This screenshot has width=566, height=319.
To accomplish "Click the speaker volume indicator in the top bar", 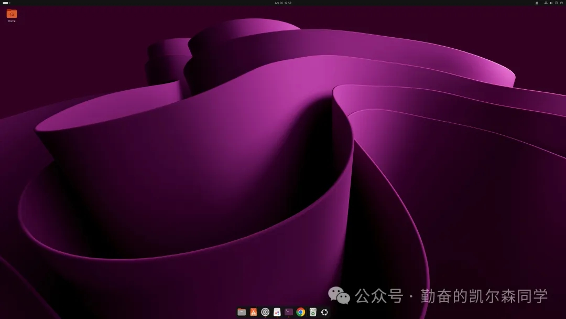I will click(551, 3).
